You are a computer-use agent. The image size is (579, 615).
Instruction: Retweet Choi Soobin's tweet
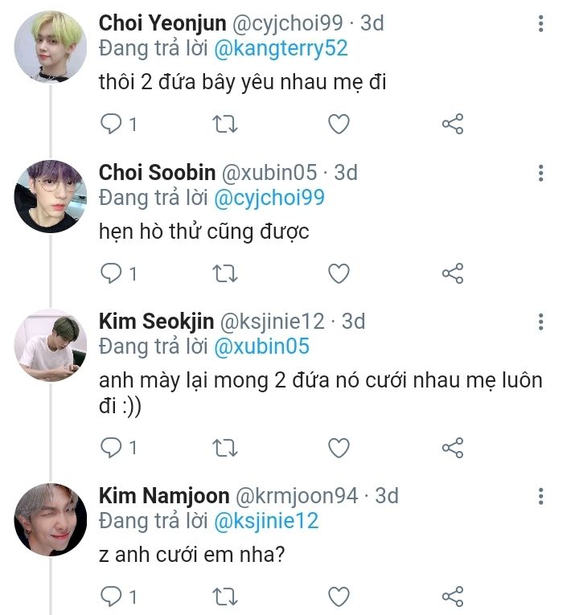(x=226, y=273)
